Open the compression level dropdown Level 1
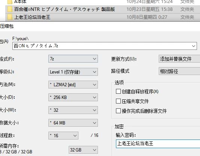Viewport: 200px width, 156px height. click(x=73, y=72)
